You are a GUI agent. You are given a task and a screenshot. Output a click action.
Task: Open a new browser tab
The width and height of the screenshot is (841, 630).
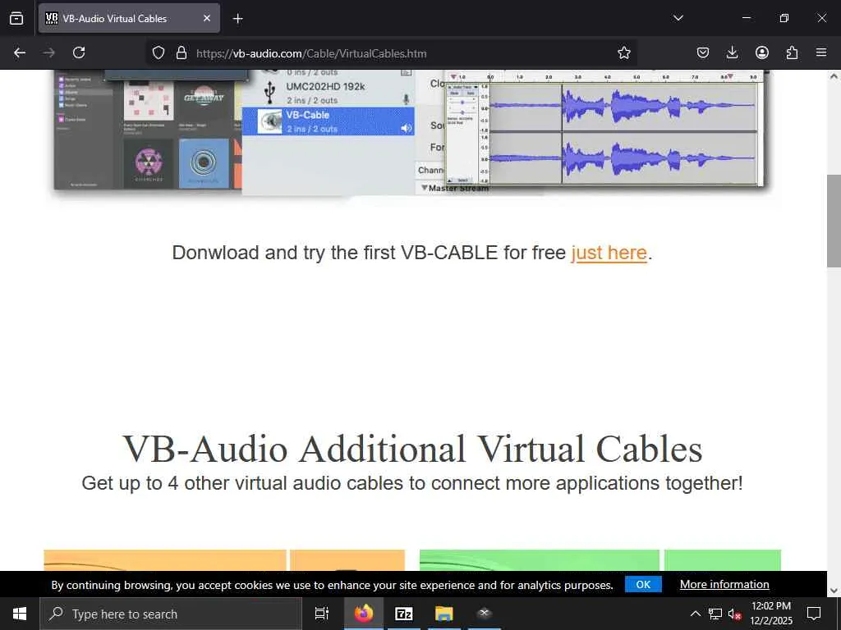[237, 19]
